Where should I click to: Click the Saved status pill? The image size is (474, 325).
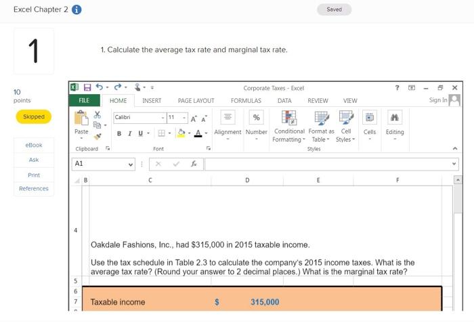coord(334,9)
